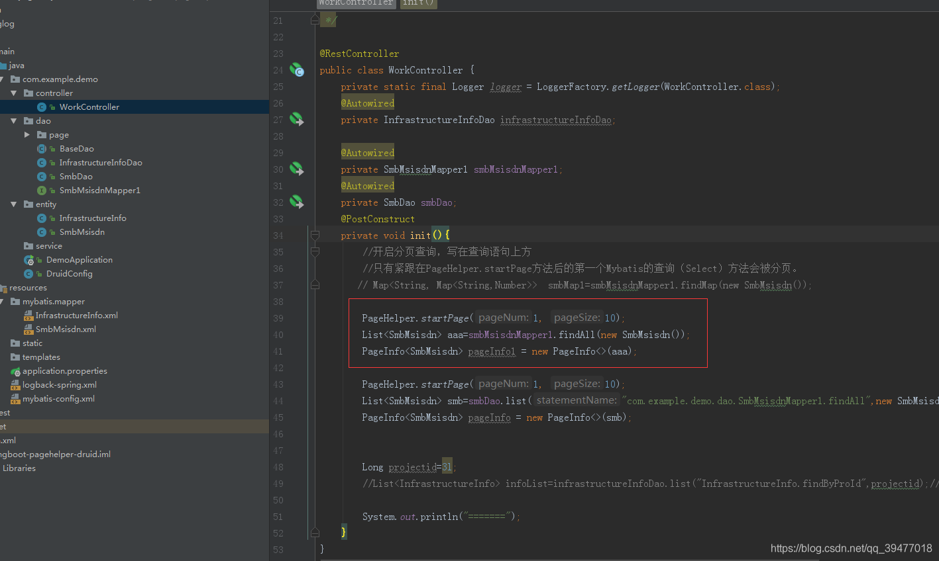
Task: Click the java source folder icon
Action: coord(3,65)
